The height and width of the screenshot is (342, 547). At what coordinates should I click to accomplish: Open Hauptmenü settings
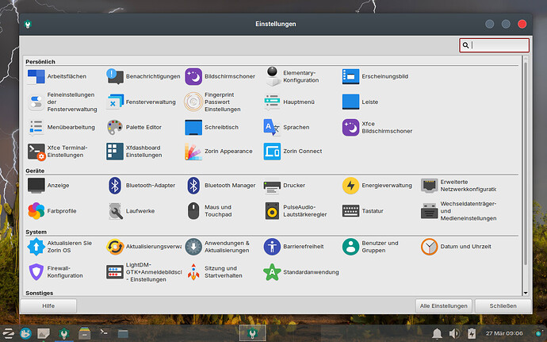point(289,102)
